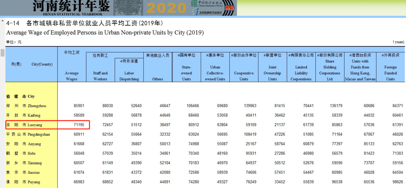This screenshot has width=406, height=188.
Task: Click Kaifeng staff and workers value 59288
Action: click(108, 115)
